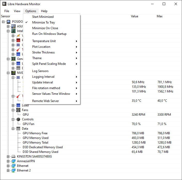182x180 pixels.
Task: Click the NVIDIA GPU icon
Action: tap(13, 73)
